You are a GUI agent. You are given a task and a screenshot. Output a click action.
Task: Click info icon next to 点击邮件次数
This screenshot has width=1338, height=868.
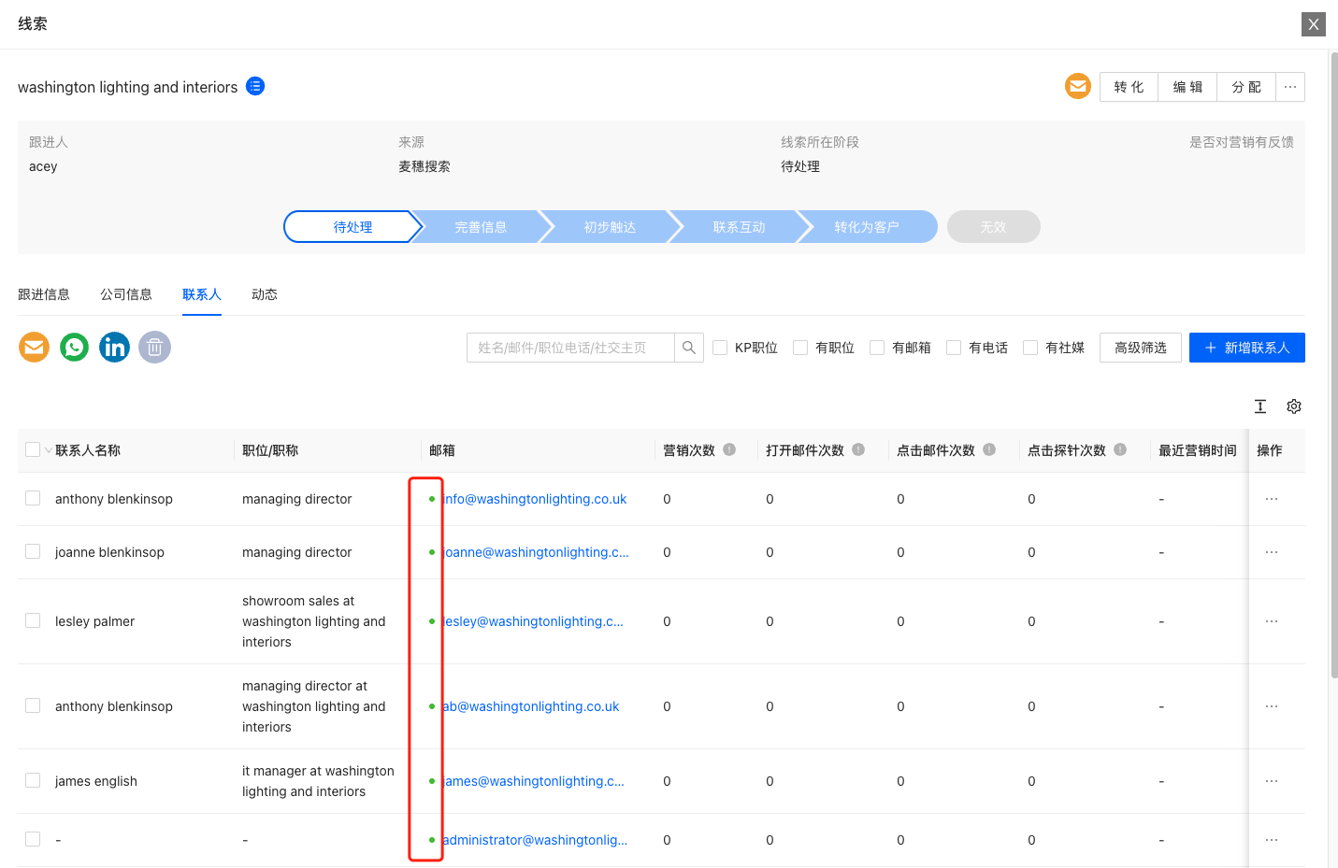[x=989, y=449]
